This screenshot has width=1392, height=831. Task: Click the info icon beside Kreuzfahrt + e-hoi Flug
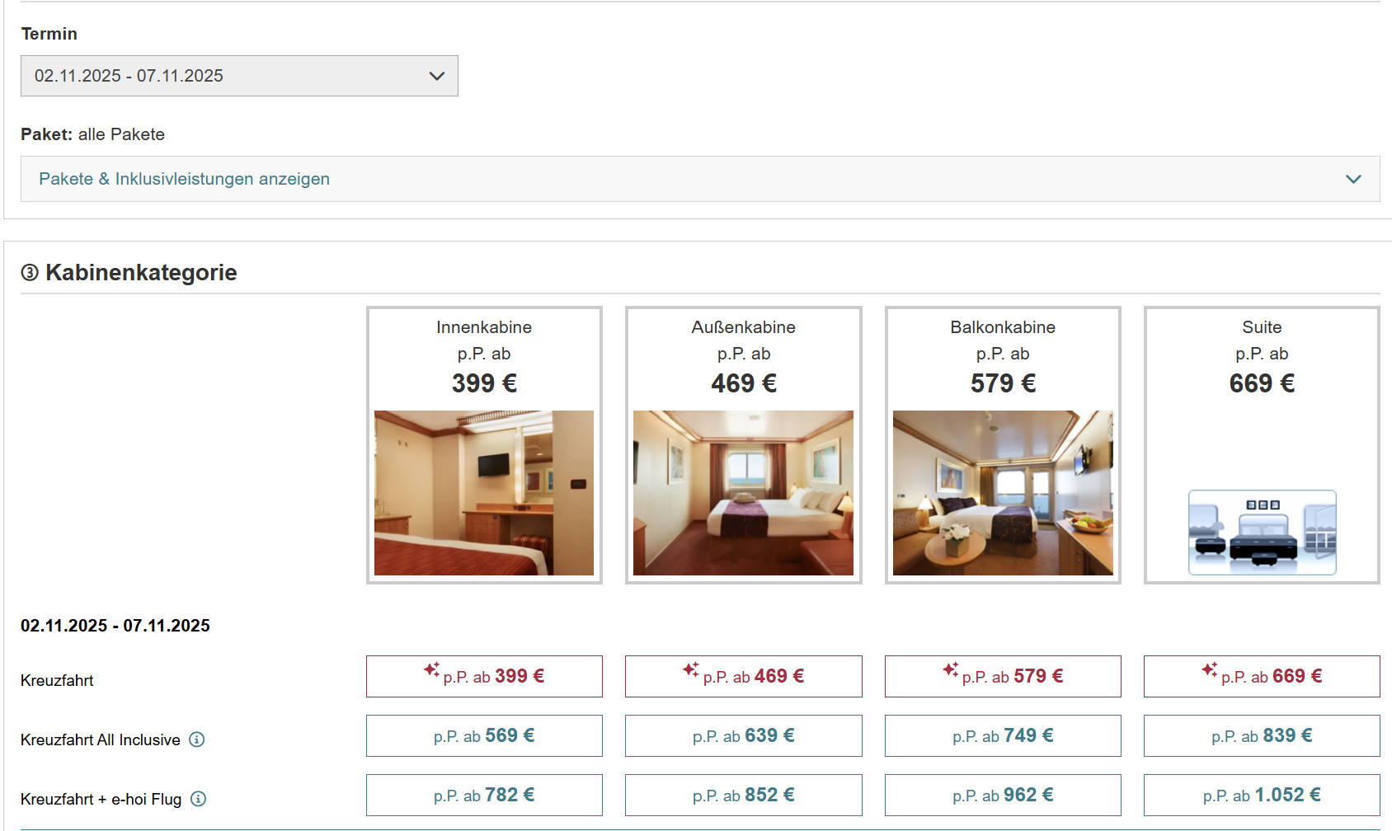(198, 799)
